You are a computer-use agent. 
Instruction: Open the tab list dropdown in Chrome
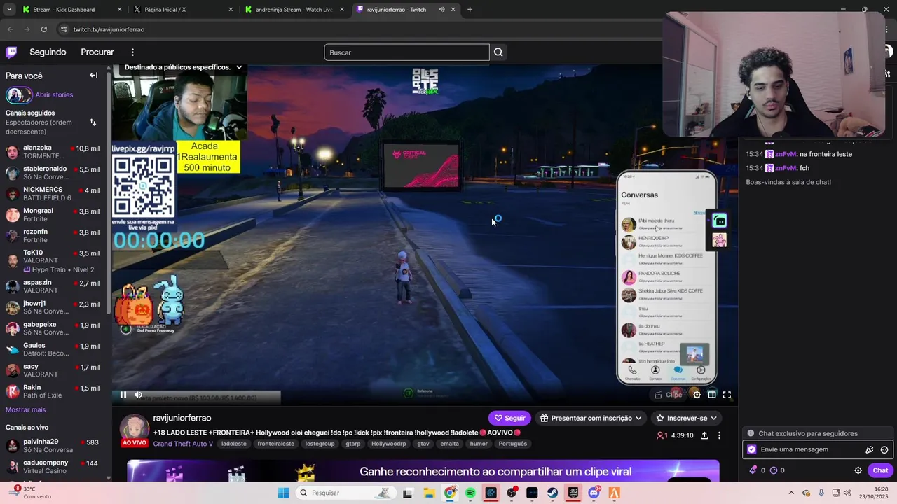point(9,10)
